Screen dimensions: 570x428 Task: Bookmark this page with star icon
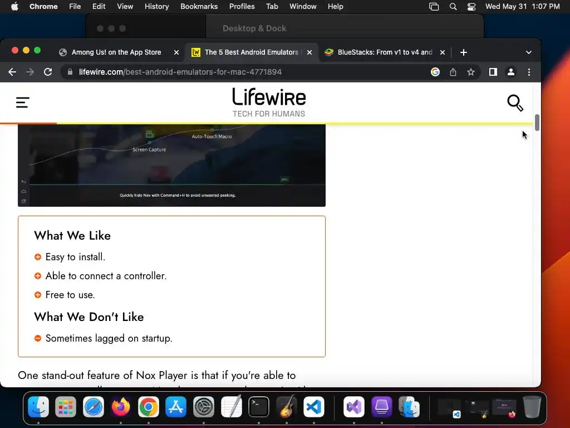(x=471, y=72)
